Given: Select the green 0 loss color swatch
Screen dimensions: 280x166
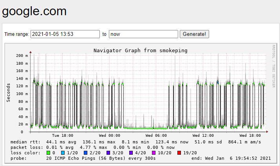Looking at the screenshot, I should point(48,153).
